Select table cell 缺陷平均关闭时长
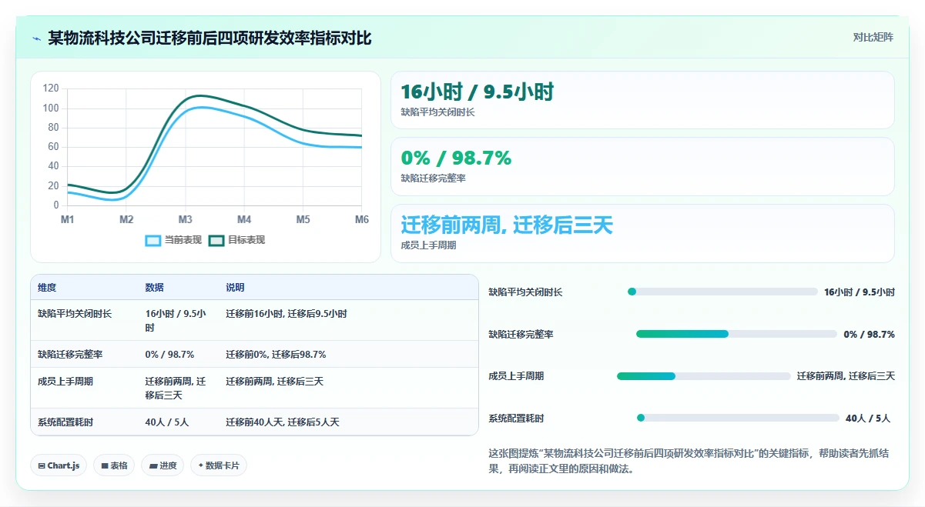The width and height of the screenshot is (925, 507). [x=75, y=314]
